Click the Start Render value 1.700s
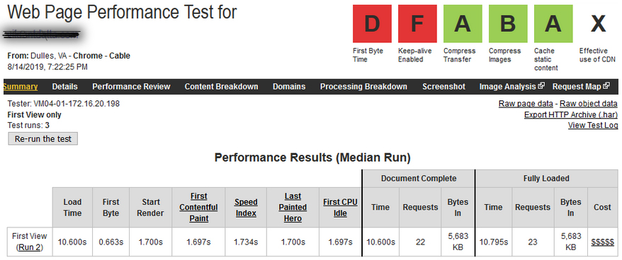The height and width of the screenshot is (260, 622). pyautogui.click(x=150, y=242)
